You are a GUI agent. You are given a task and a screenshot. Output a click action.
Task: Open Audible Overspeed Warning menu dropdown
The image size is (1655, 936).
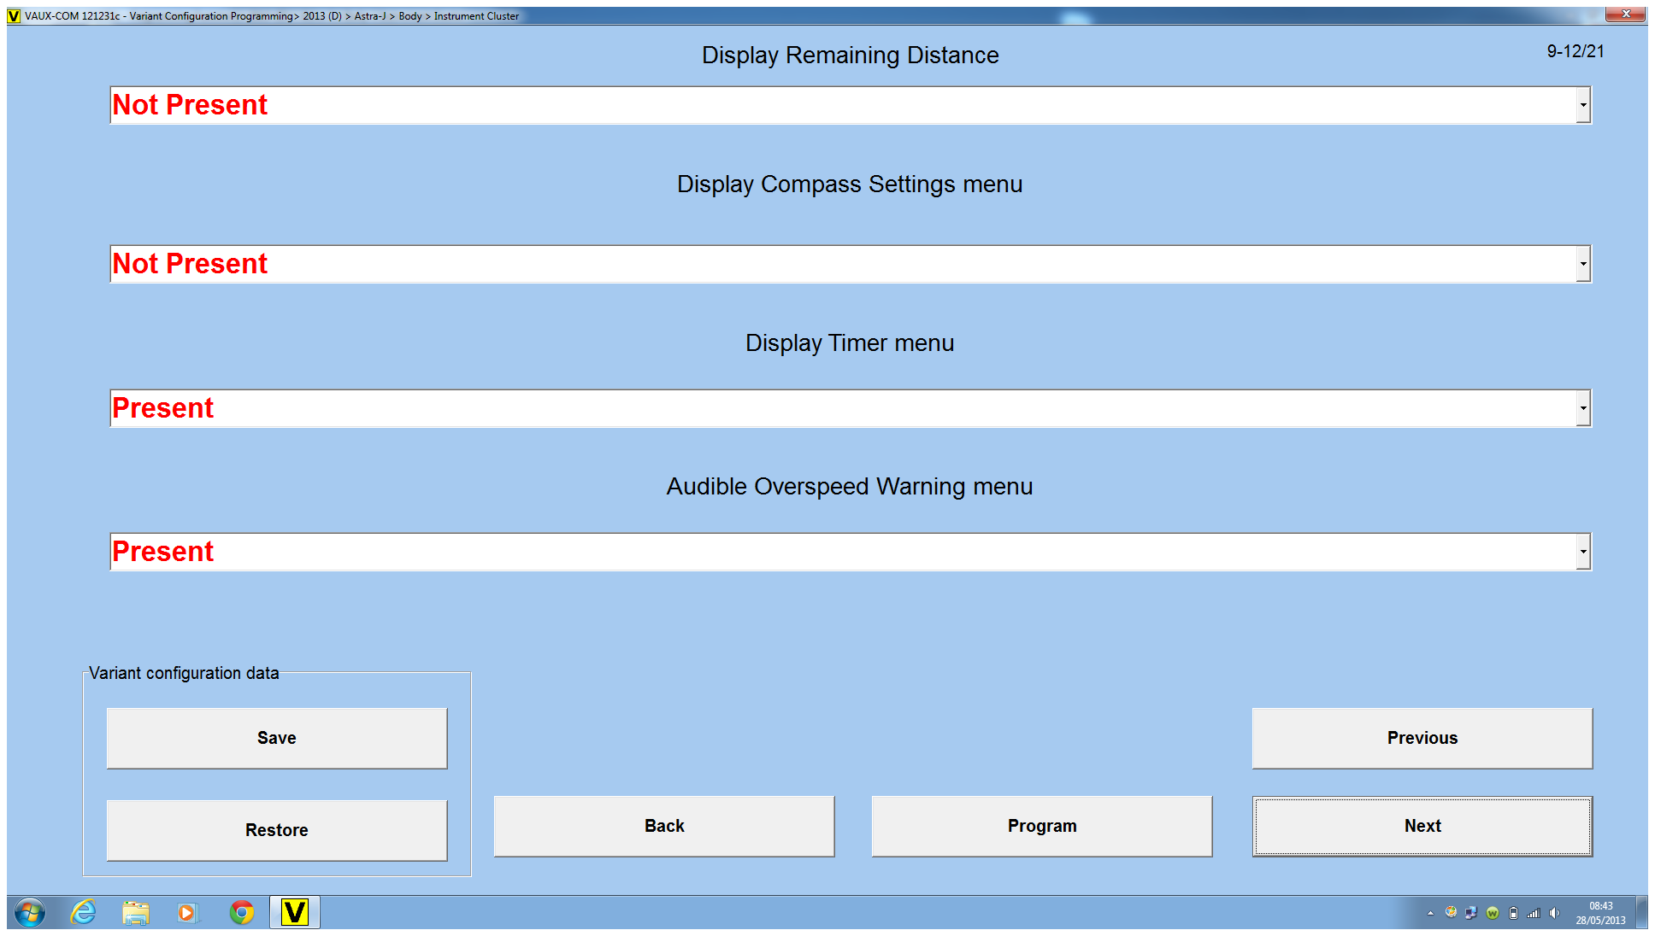pyautogui.click(x=1582, y=552)
